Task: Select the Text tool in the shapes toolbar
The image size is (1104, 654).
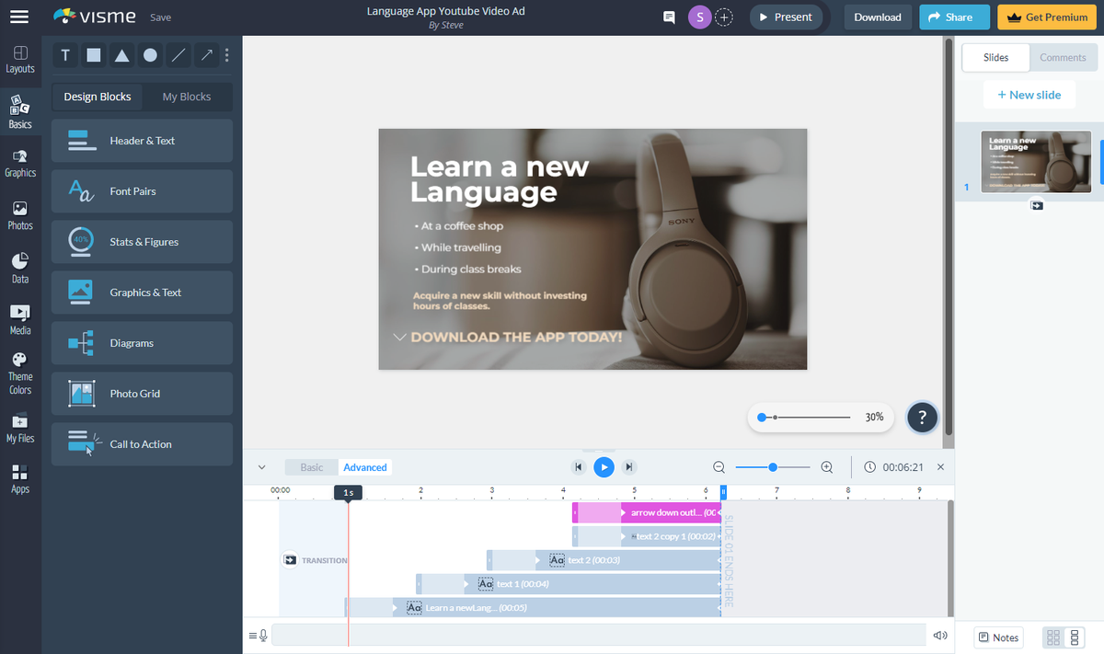Action: 65,55
